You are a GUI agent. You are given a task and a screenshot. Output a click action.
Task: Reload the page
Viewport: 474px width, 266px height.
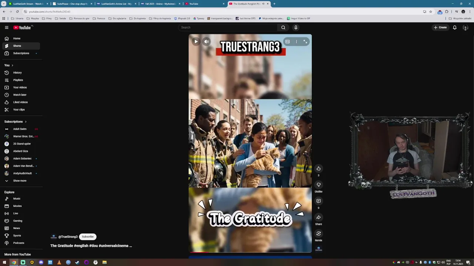17,11
